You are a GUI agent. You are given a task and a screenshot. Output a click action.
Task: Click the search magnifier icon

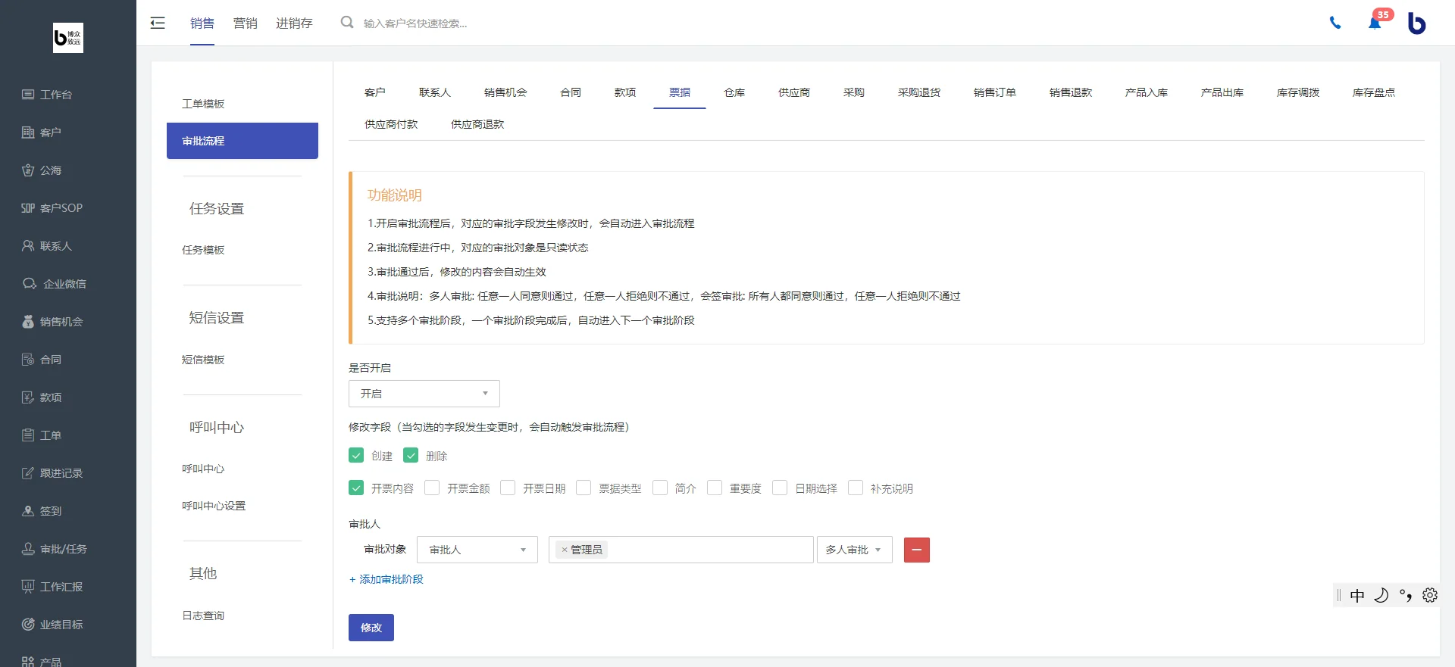click(347, 23)
